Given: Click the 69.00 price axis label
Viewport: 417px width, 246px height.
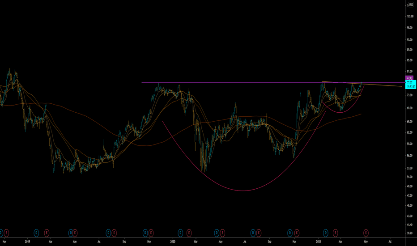Looking at the screenshot, I should point(409,108).
